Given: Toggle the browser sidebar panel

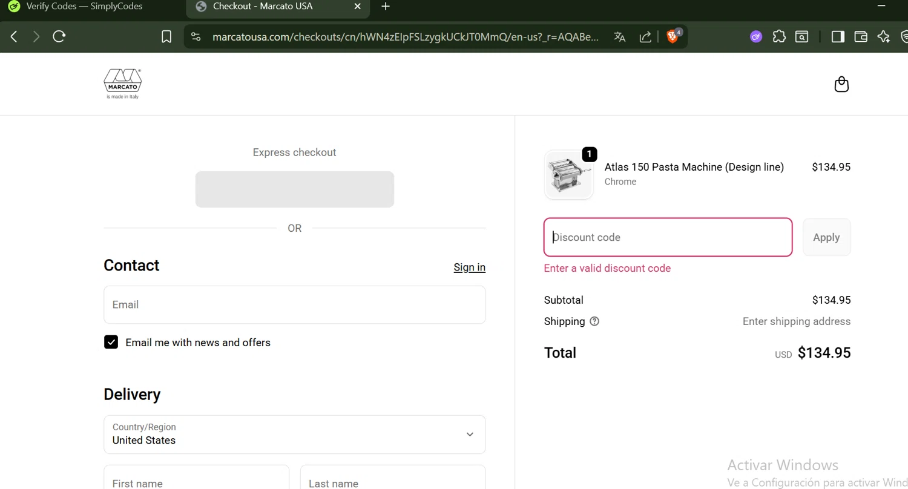Looking at the screenshot, I should point(838,37).
